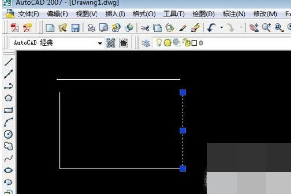This screenshot has width=291, height=194.
Task: Select the Revision Cloud tool
Action: (x=9, y=146)
